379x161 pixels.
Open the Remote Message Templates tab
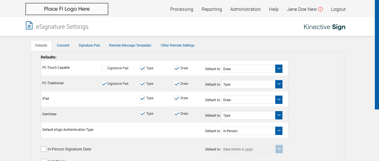pyautogui.click(x=130, y=45)
